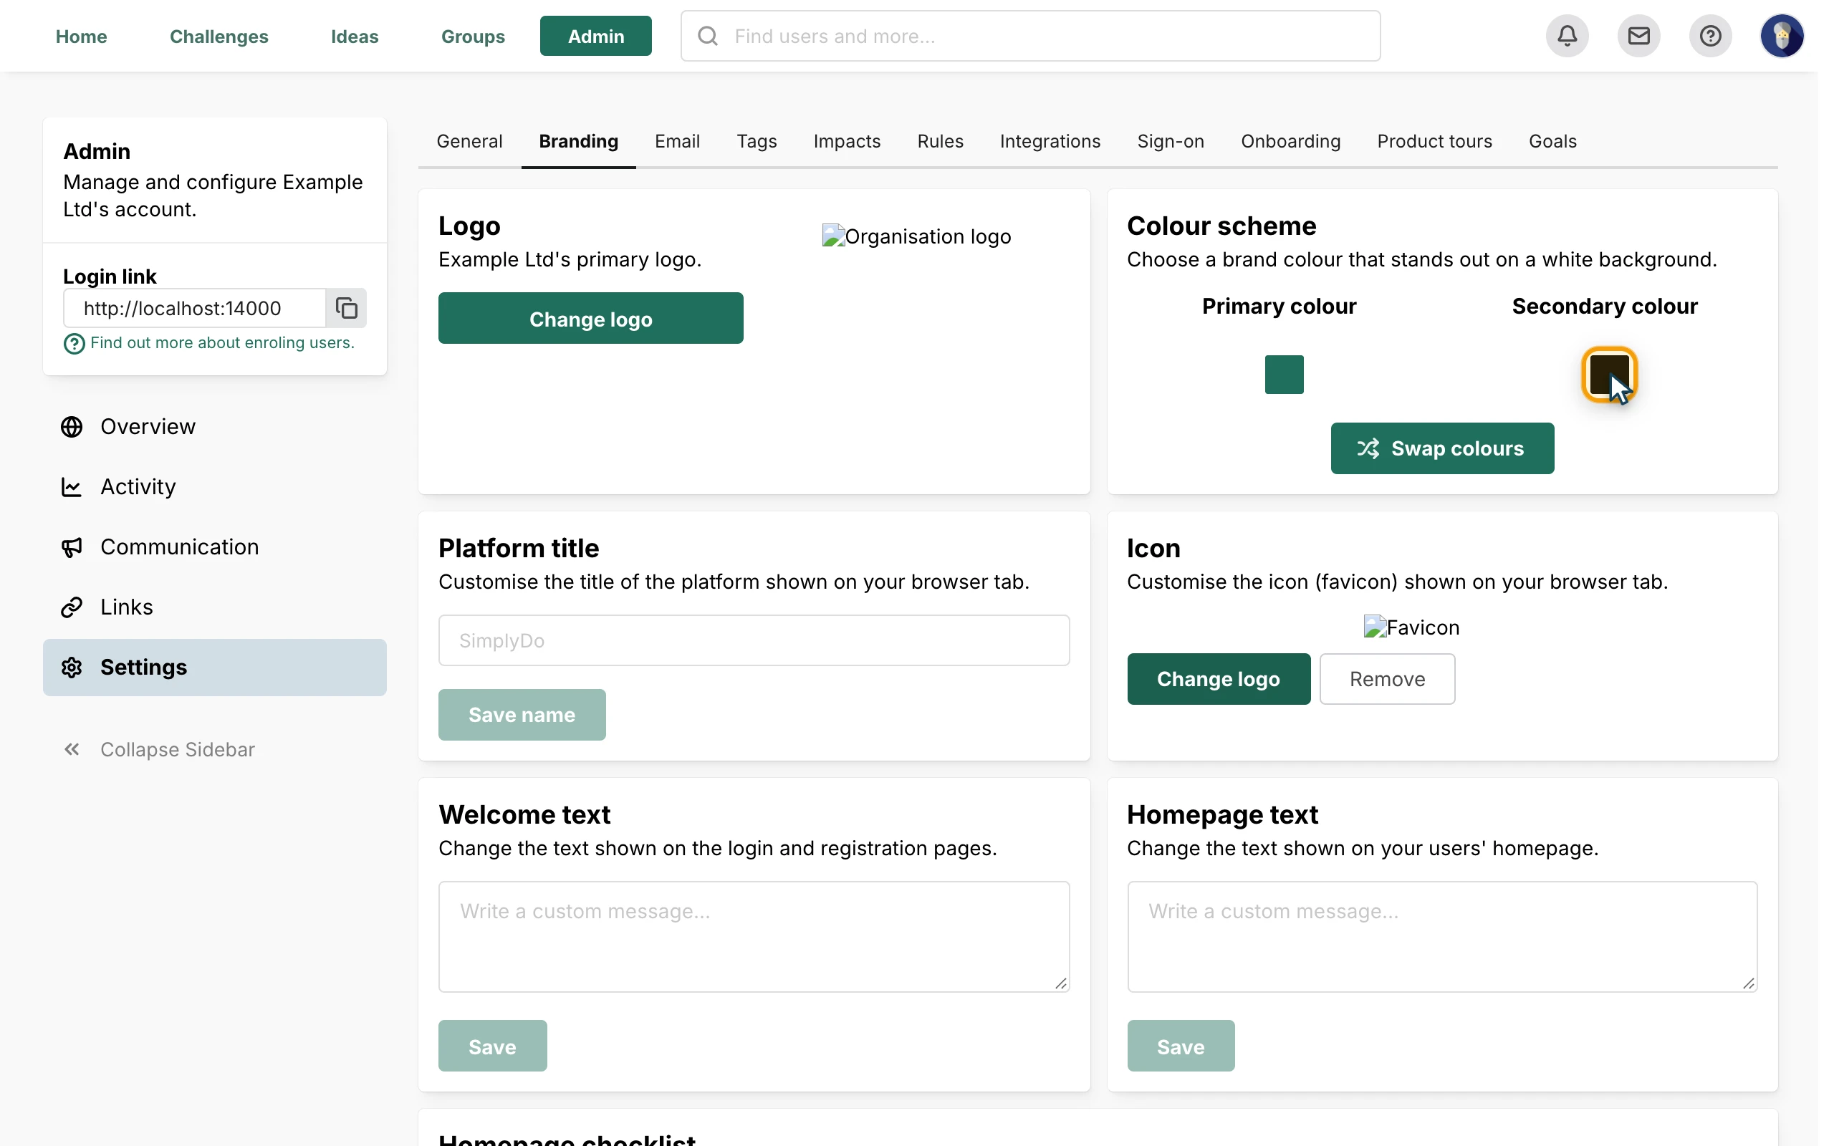The height and width of the screenshot is (1146, 1834).
Task: Open the Primary colour swatch
Action: (1284, 375)
